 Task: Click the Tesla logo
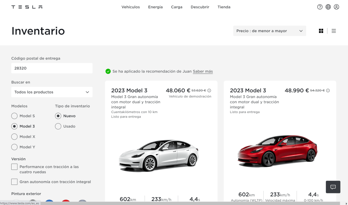coord(27,7)
